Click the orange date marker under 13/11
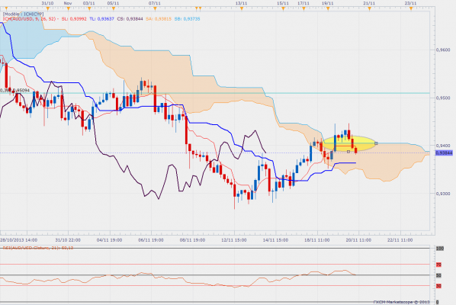 tap(242, 9)
